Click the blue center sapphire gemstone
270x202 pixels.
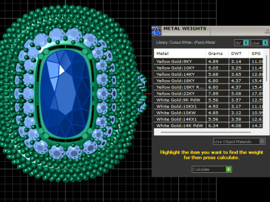tap(66, 94)
